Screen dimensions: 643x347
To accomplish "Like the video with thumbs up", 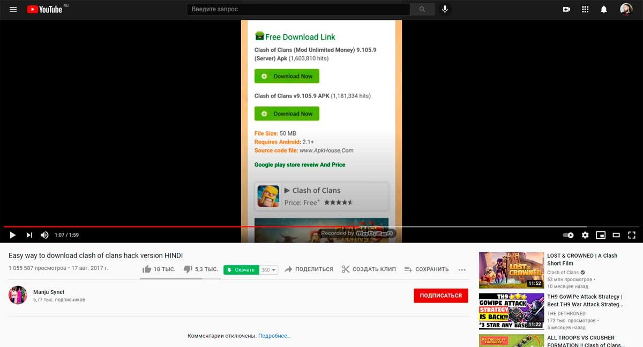I will coord(159,269).
